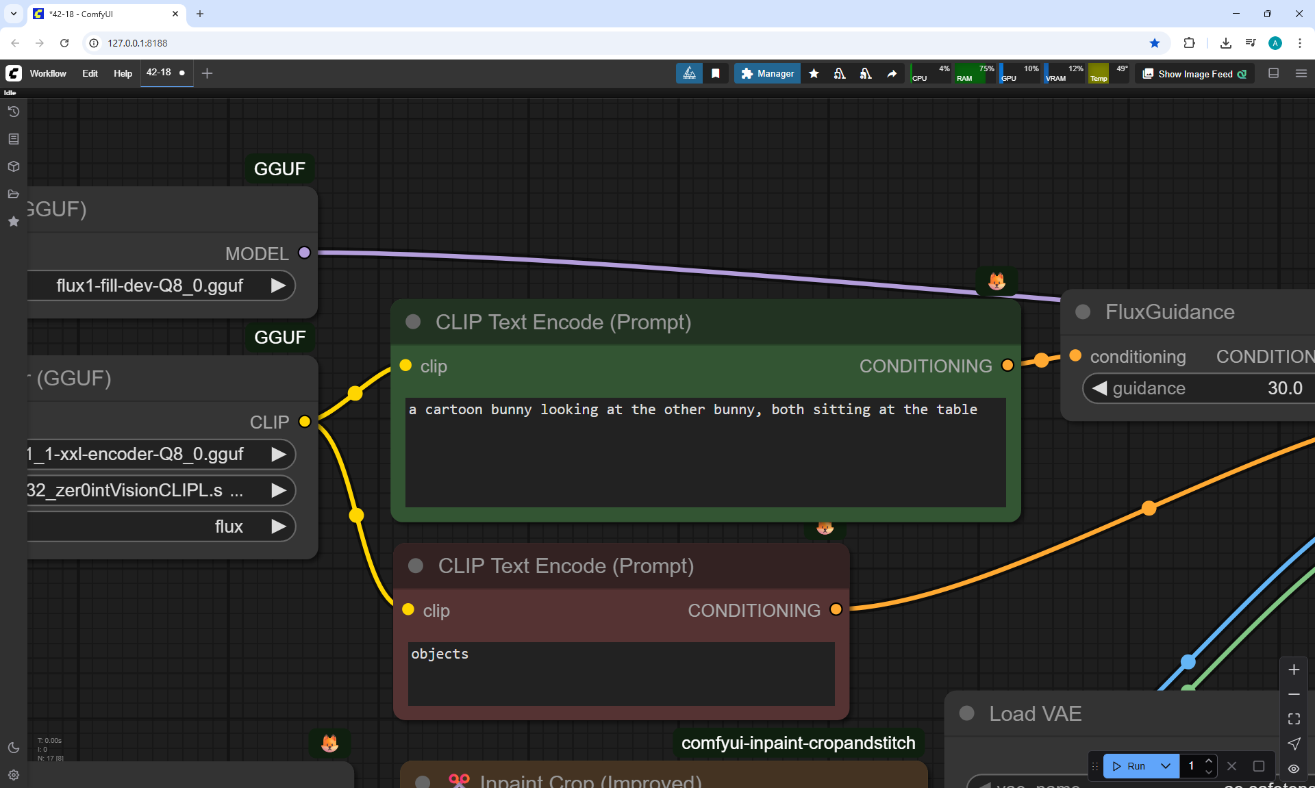Screen dimensions: 1315x788
Task: Click the share arrow icon in toolbar
Action: [892, 73]
